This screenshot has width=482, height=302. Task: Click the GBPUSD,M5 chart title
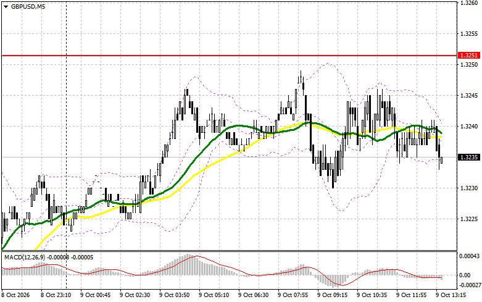point(28,6)
